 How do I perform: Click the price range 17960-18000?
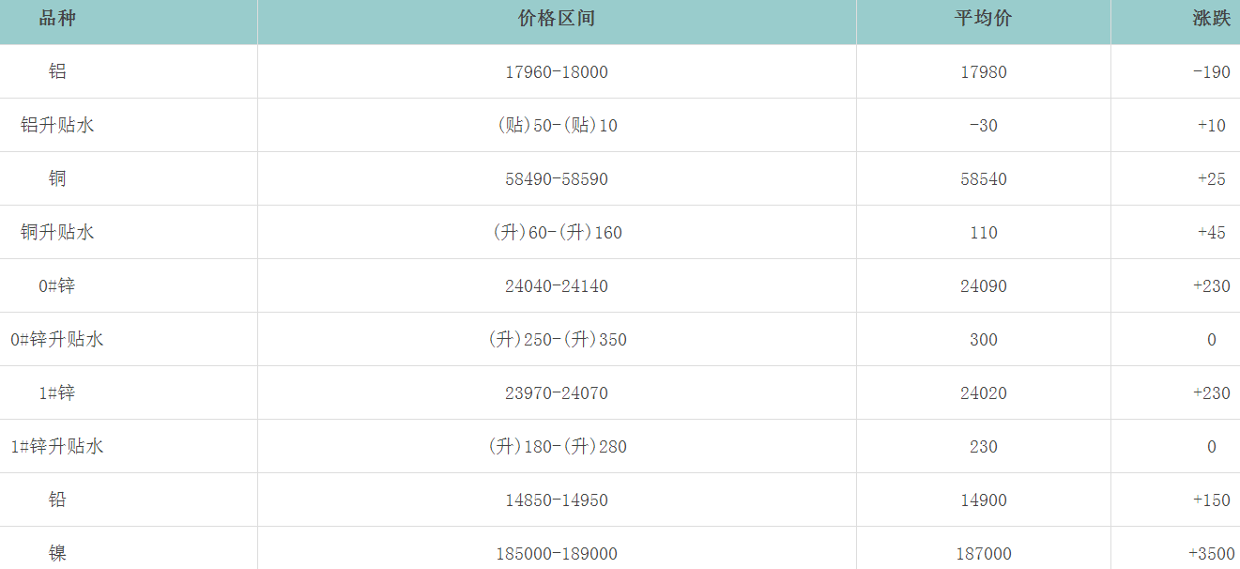pos(557,72)
